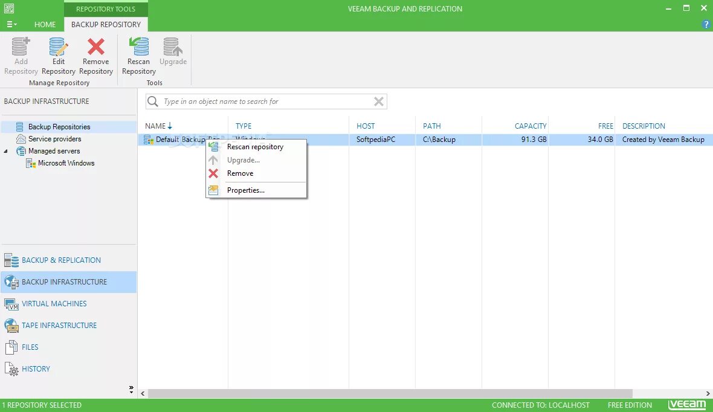
Task: Click the Rescan repository context menu icon
Action: coord(213,146)
